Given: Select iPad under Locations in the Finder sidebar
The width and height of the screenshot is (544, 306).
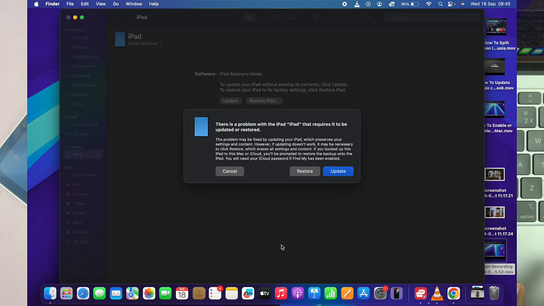Looking at the screenshot, I should tap(83, 155).
